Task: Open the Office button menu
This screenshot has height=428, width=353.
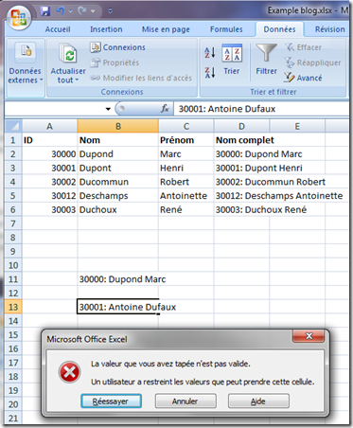Action: click(x=19, y=17)
